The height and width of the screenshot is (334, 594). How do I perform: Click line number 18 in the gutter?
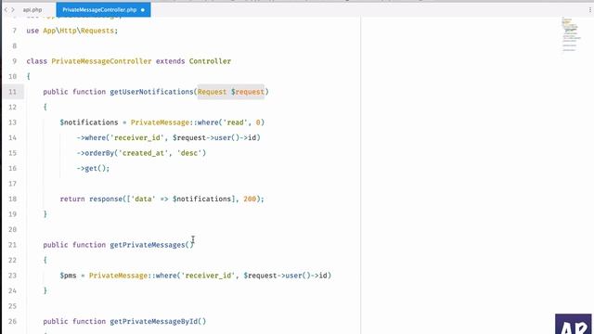click(12, 199)
